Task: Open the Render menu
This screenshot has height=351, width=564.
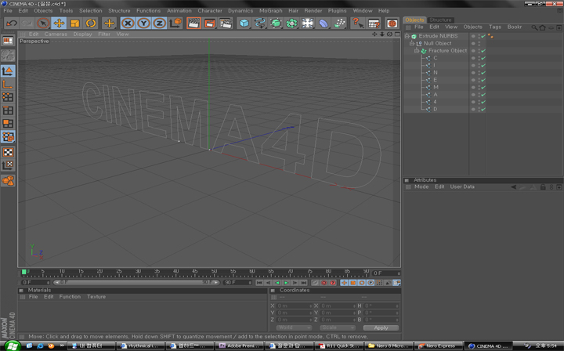Action: pos(313,11)
